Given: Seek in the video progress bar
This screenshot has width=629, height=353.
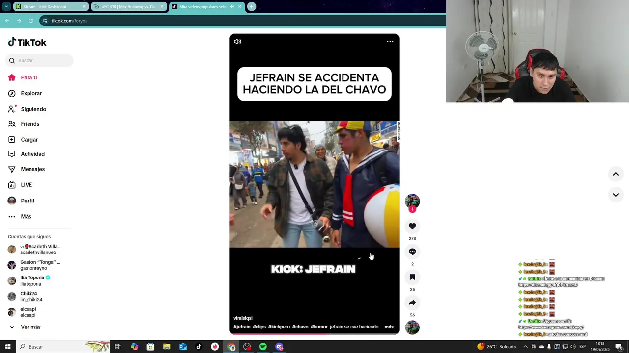Looking at the screenshot, I should (x=314, y=334).
